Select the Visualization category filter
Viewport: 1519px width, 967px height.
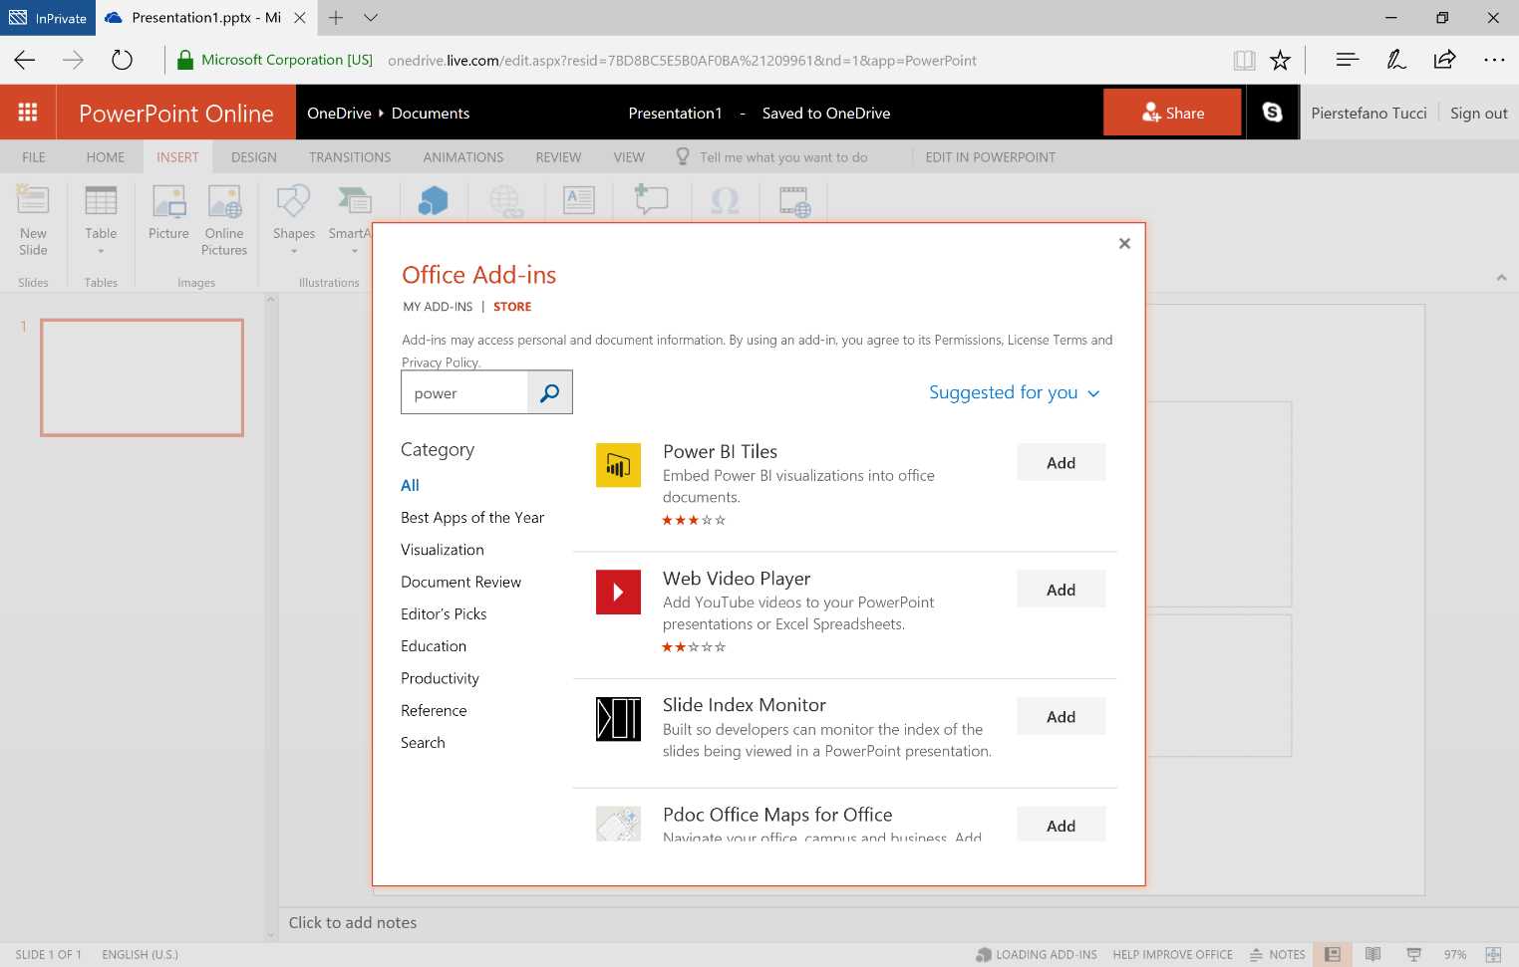442,549
